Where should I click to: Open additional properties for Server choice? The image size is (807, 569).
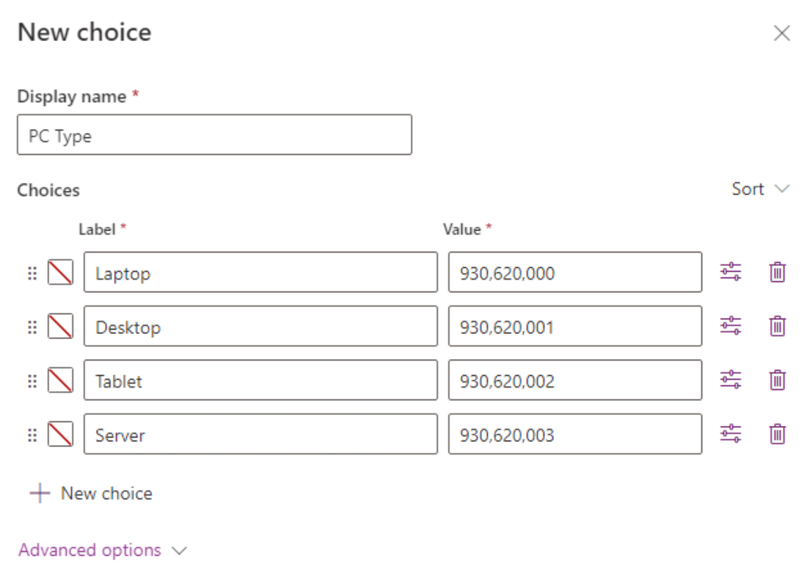[x=730, y=434]
